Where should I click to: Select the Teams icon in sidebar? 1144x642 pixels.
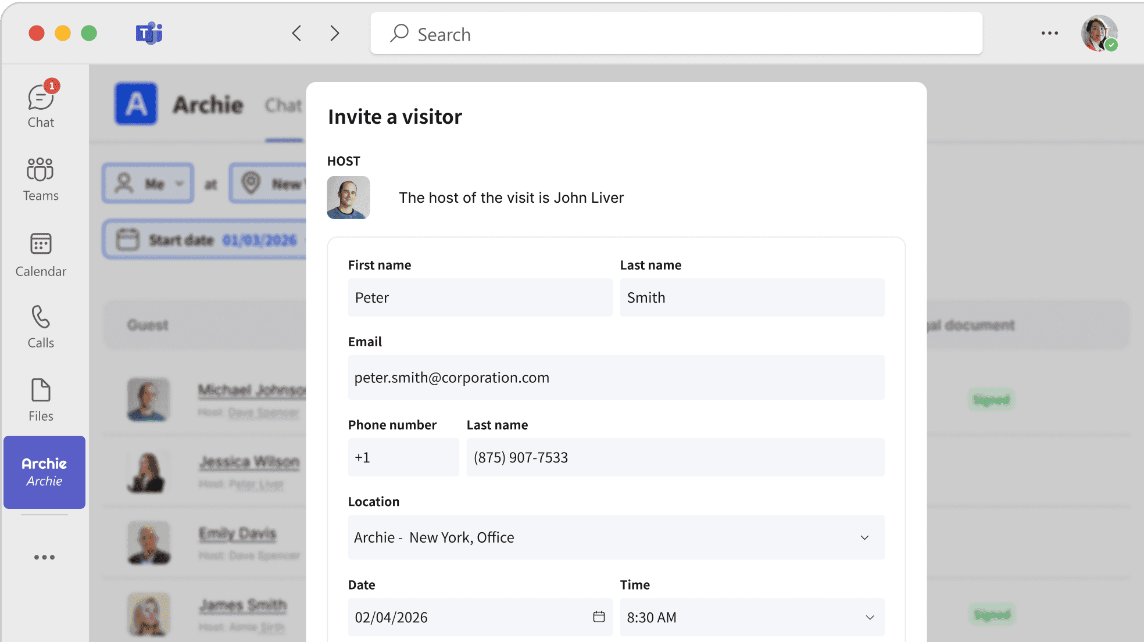pos(40,177)
